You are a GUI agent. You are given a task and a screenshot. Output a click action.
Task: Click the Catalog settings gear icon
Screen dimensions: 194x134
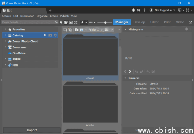click(x=55, y=35)
